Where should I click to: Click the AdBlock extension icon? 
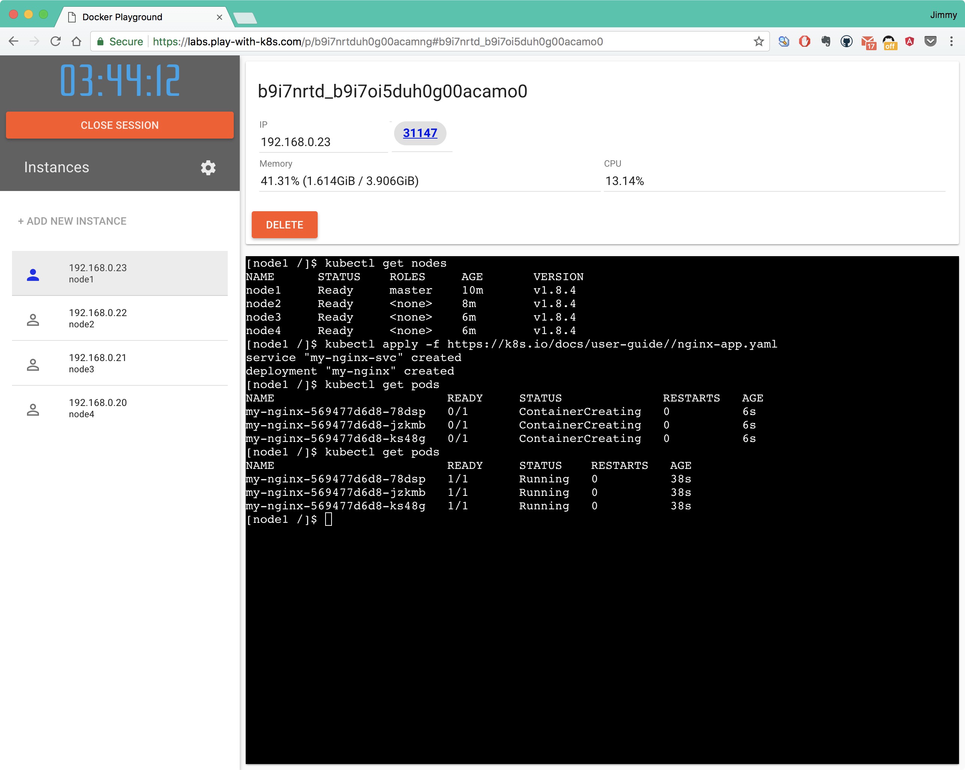pos(805,41)
